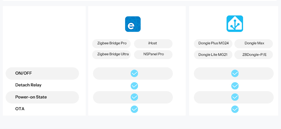This screenshot has height=129, width=281.
Task: Select the NSPanel Pro tag
Action: tap(153, 54)
